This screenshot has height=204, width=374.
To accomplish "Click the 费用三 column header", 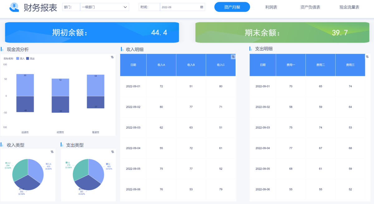I will point(350,65).
